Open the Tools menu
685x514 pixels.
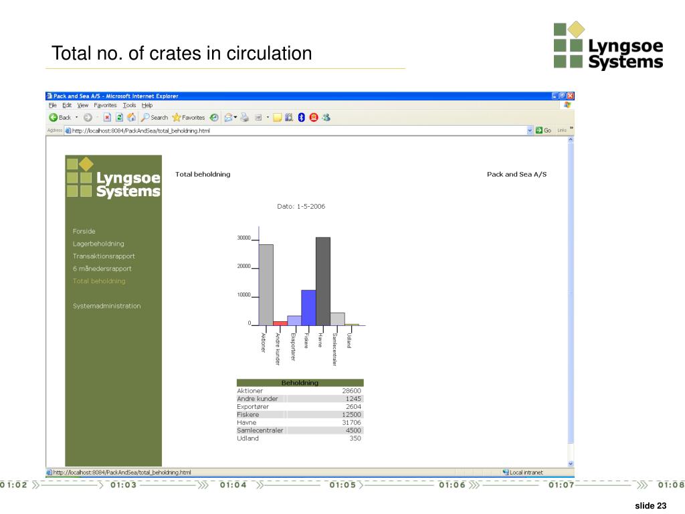(x=129, y=105)
